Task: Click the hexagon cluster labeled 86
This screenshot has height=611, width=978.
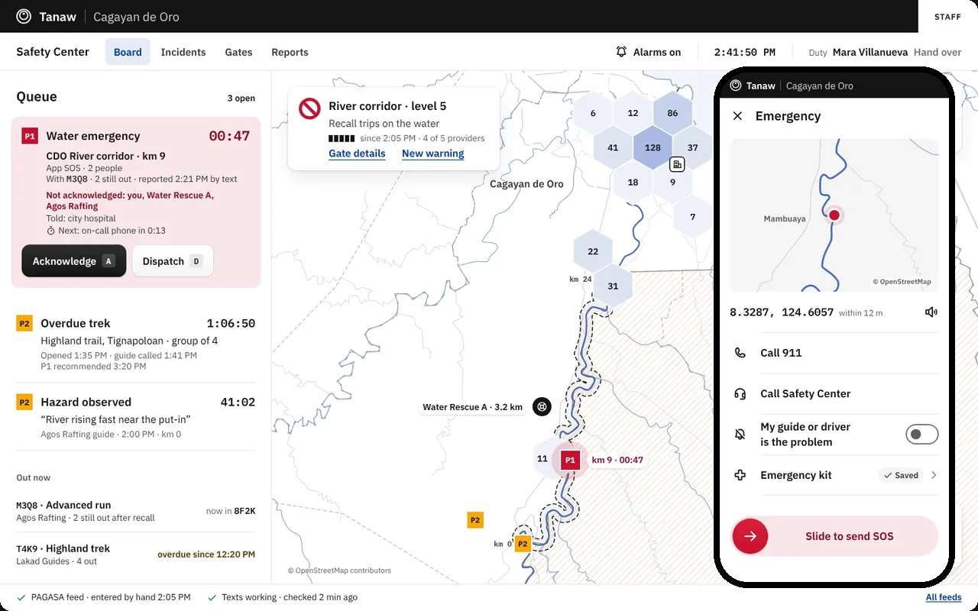Action: [x=672, y=113]
